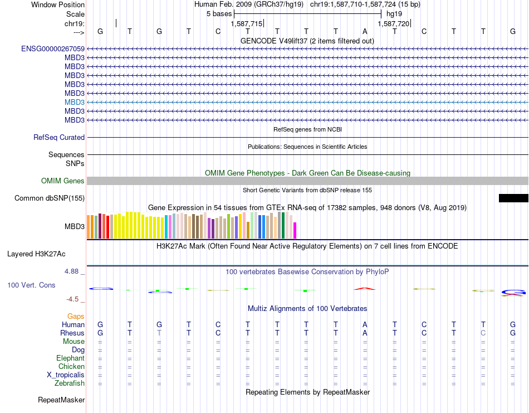Image resolution: width=529 pixels, height=413 pixels.
Task: Click the cyan bar in the GTEx expression chart
Action: click(x=166, y=227)
